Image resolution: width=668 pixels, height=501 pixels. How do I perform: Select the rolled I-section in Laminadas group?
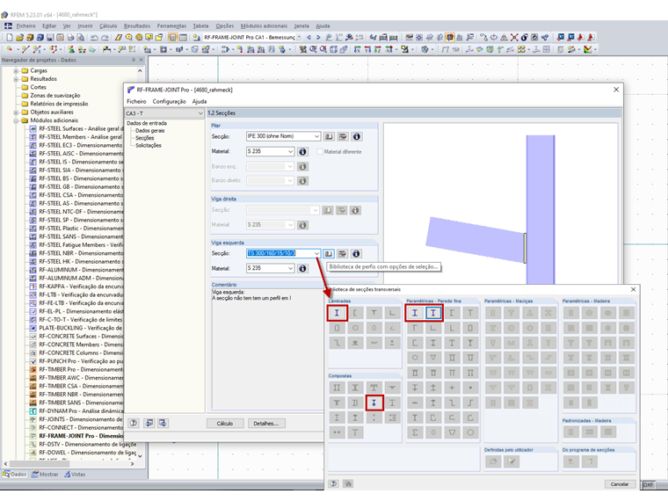pos(337,313)
